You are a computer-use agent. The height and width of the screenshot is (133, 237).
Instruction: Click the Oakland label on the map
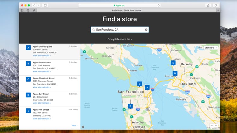point(188,84)
